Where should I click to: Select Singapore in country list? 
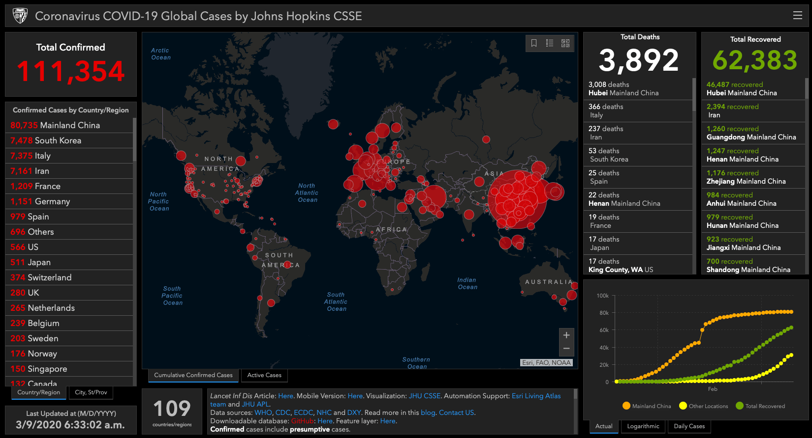coord(69,369)
